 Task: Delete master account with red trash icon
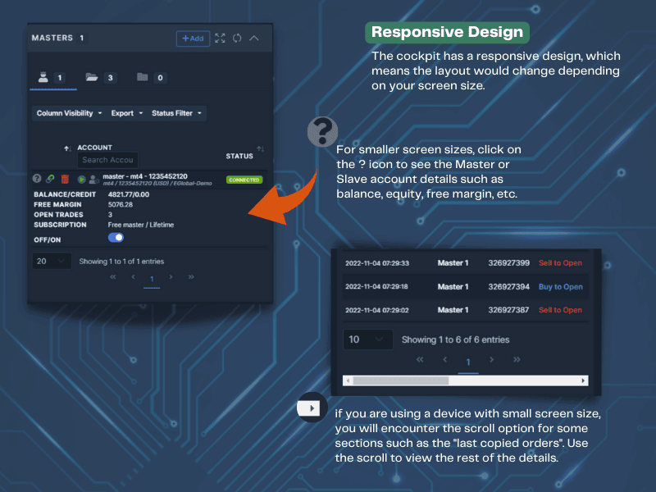point(64,179)
